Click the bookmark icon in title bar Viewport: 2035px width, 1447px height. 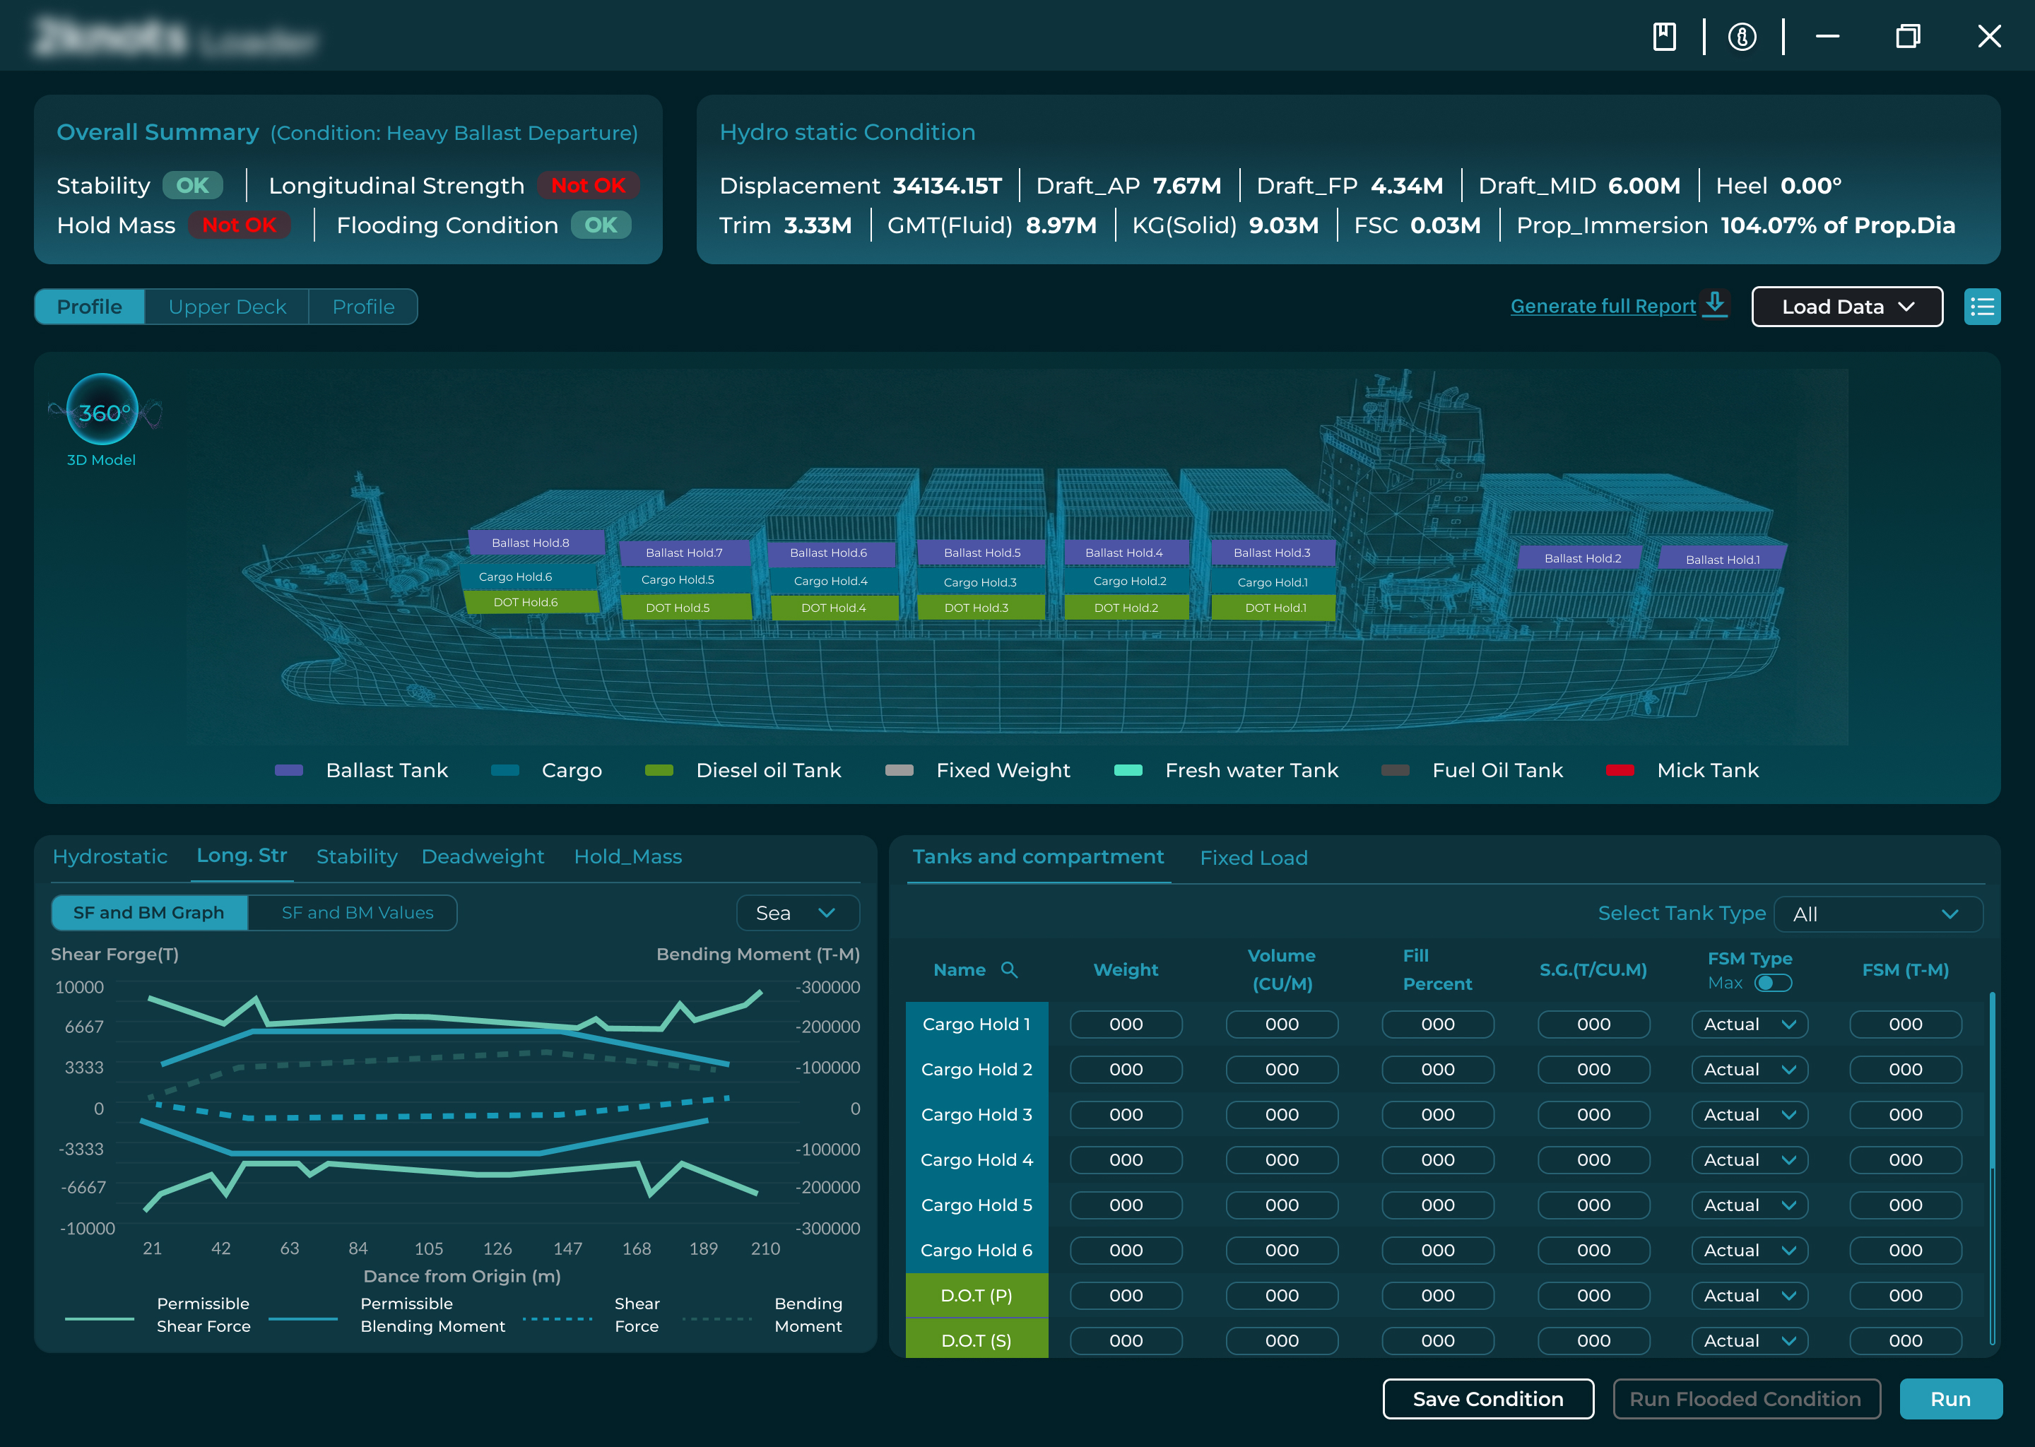tap(1663, 37)
